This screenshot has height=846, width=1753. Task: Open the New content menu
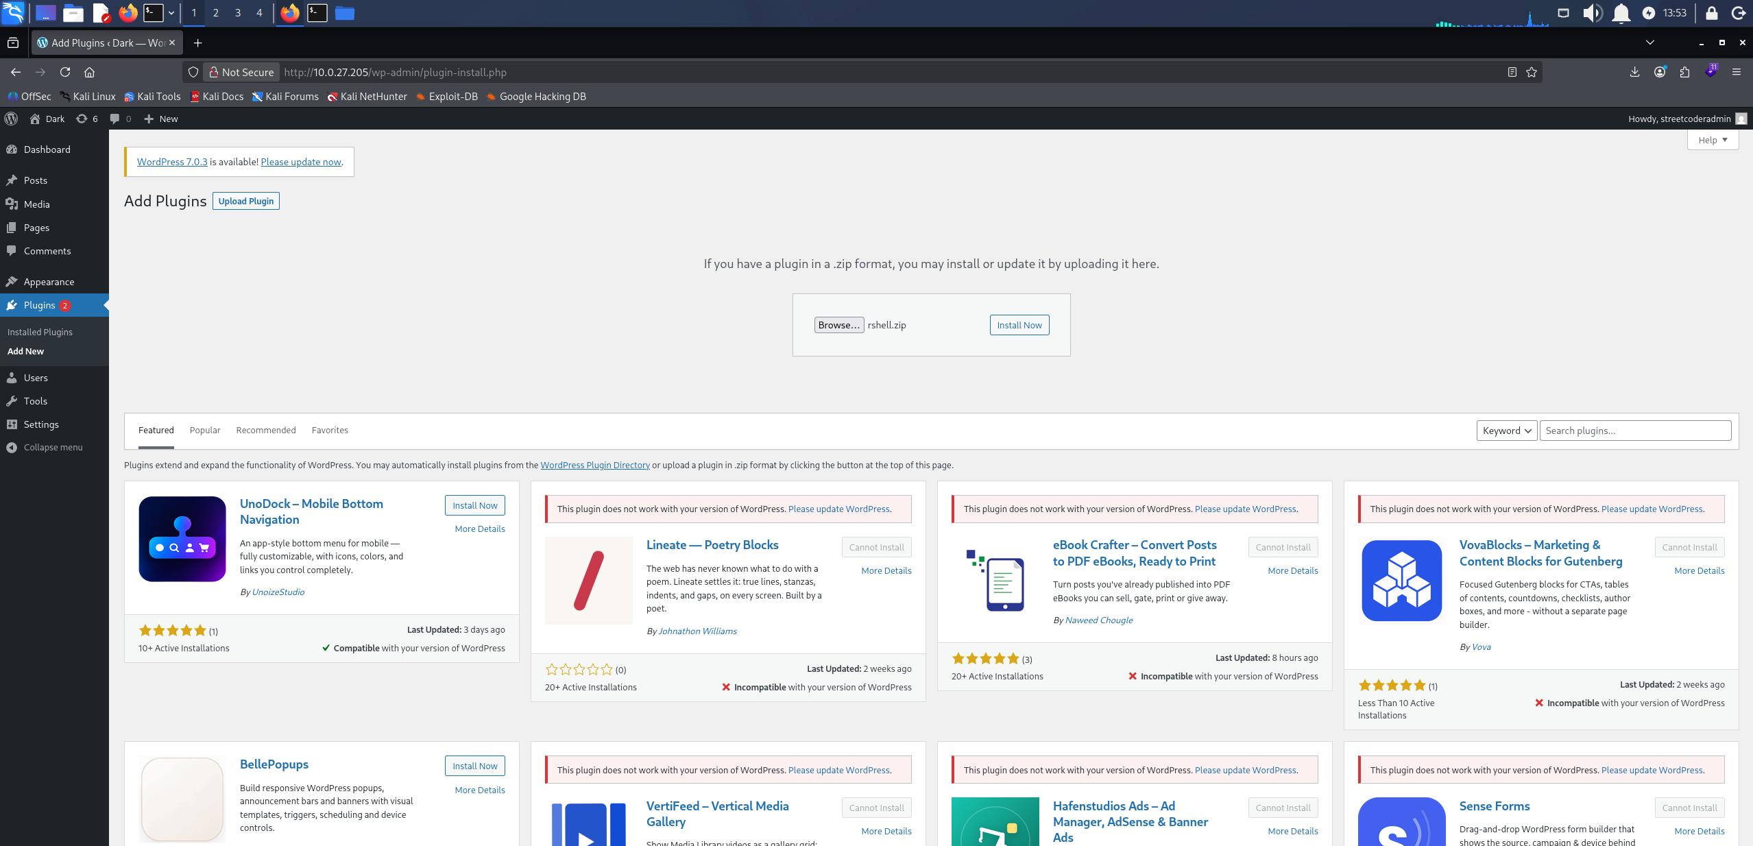click(161, 119)
